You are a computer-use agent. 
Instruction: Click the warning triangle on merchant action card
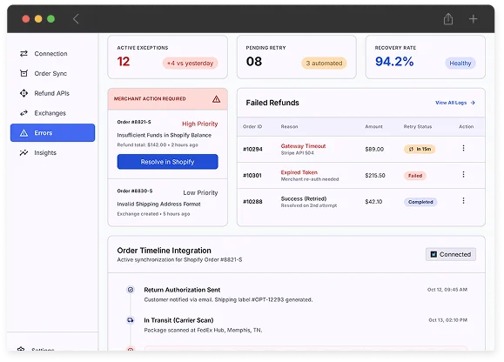click(x=217, y=99)
